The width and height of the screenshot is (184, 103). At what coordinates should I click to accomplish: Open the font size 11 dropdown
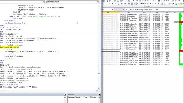point(109,4)
